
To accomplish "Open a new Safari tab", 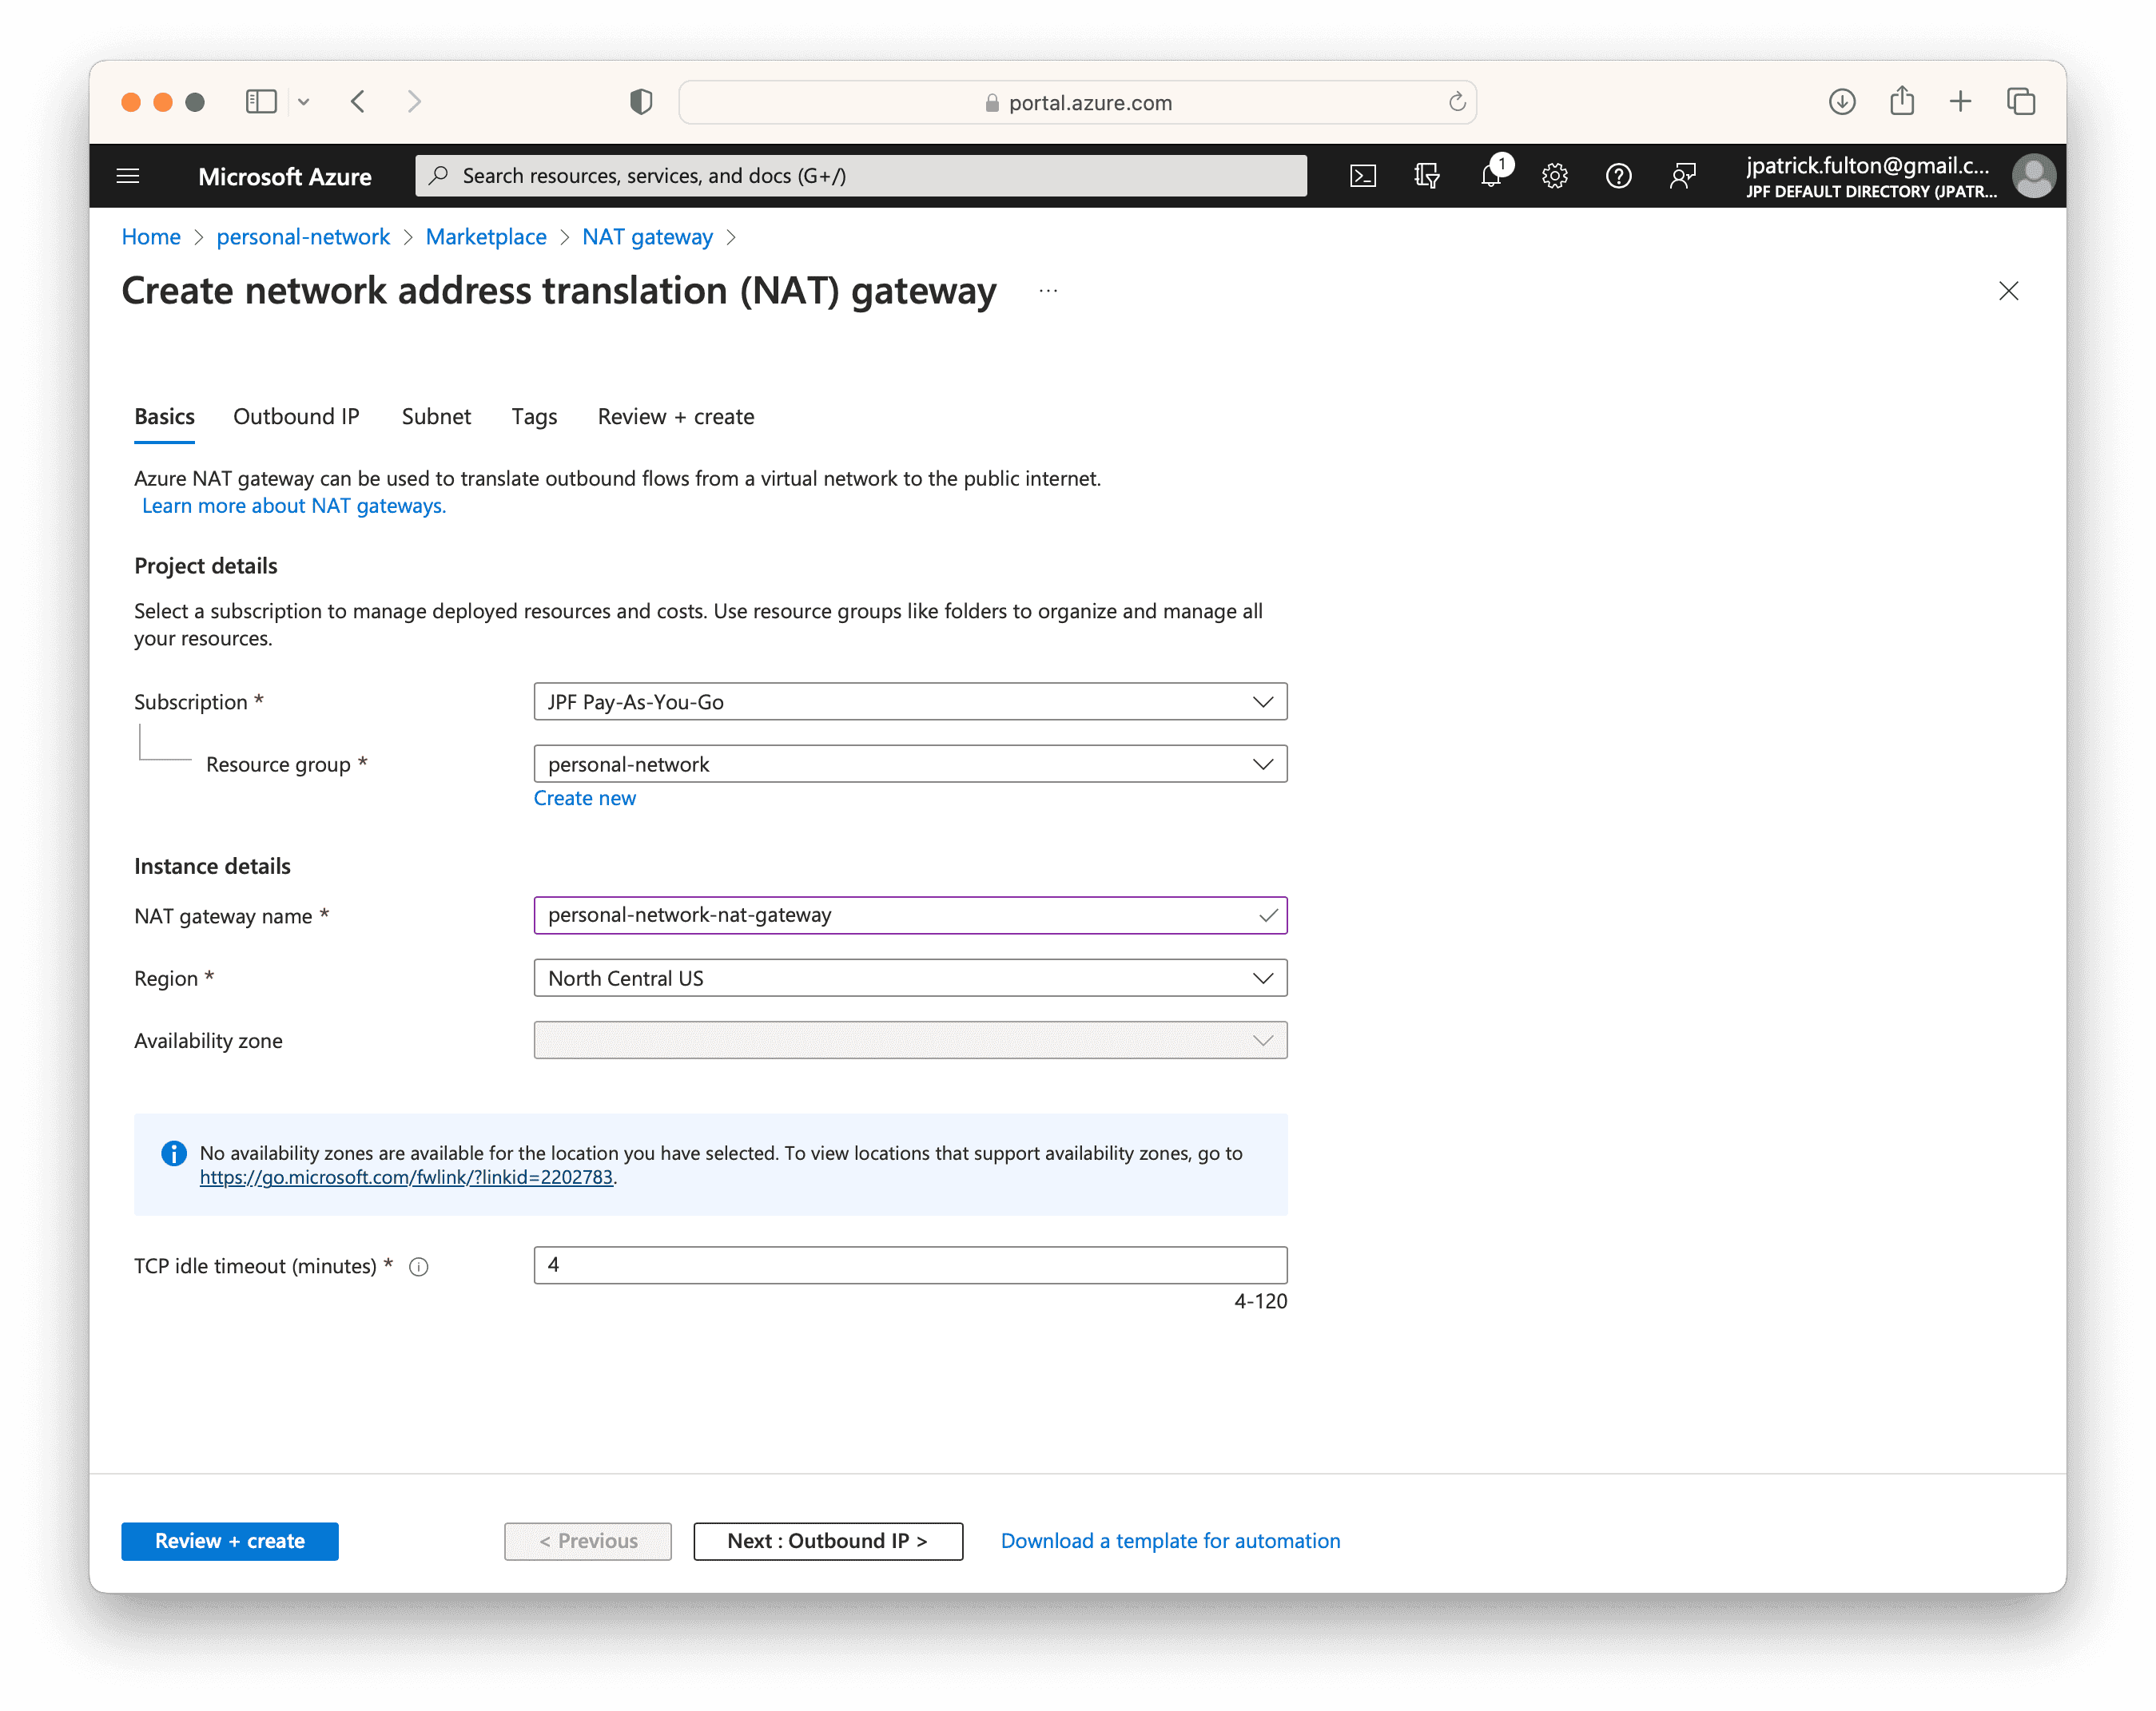I will [1960, 102].
